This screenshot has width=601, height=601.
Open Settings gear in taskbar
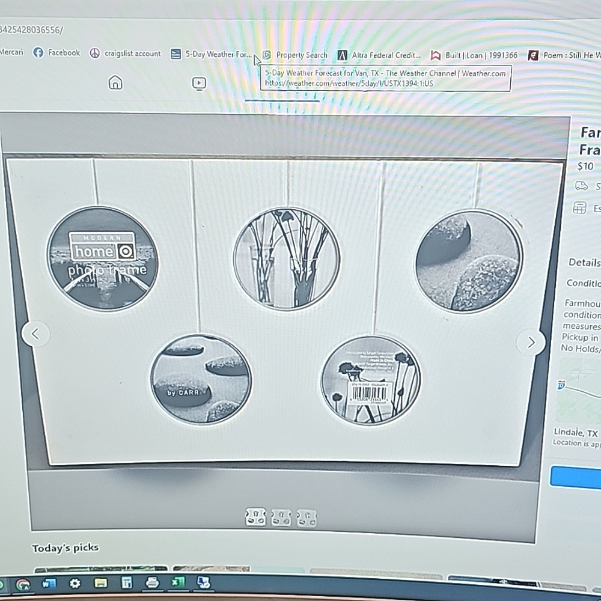[75, 583]
